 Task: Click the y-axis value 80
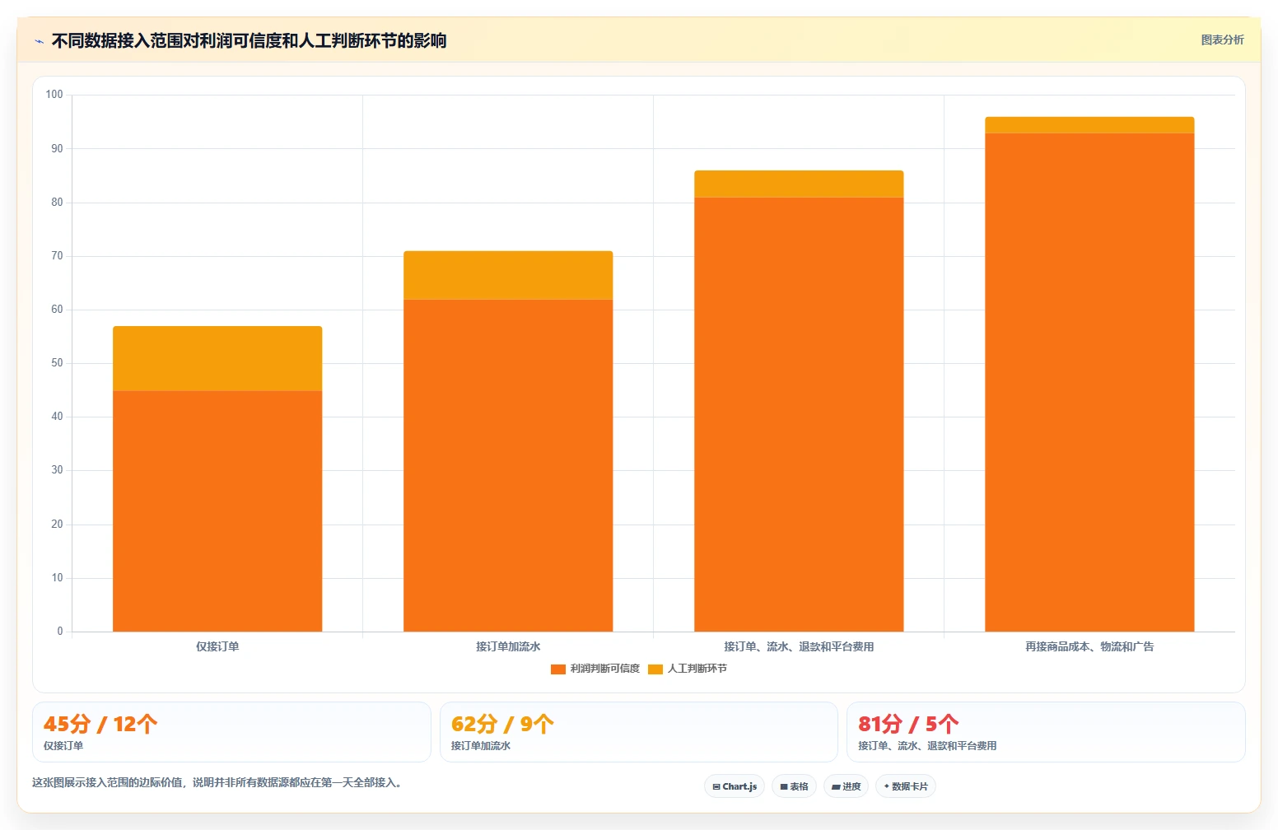57,203
